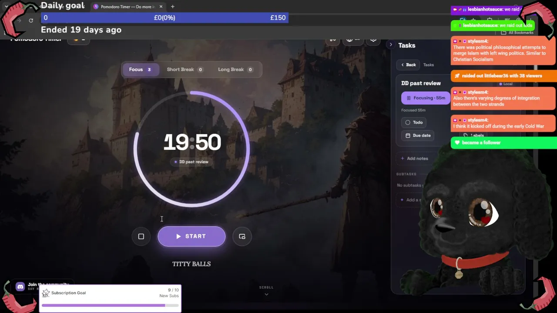
Task: Switch to the Long Break tab
Action: 236,70
